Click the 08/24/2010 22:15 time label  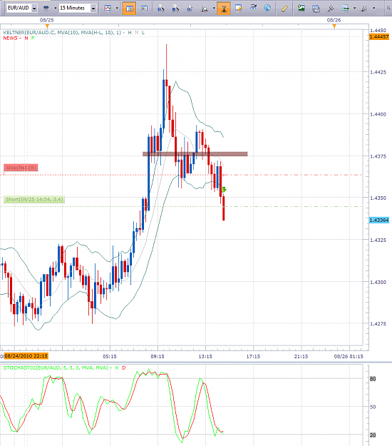pos(26,356)
